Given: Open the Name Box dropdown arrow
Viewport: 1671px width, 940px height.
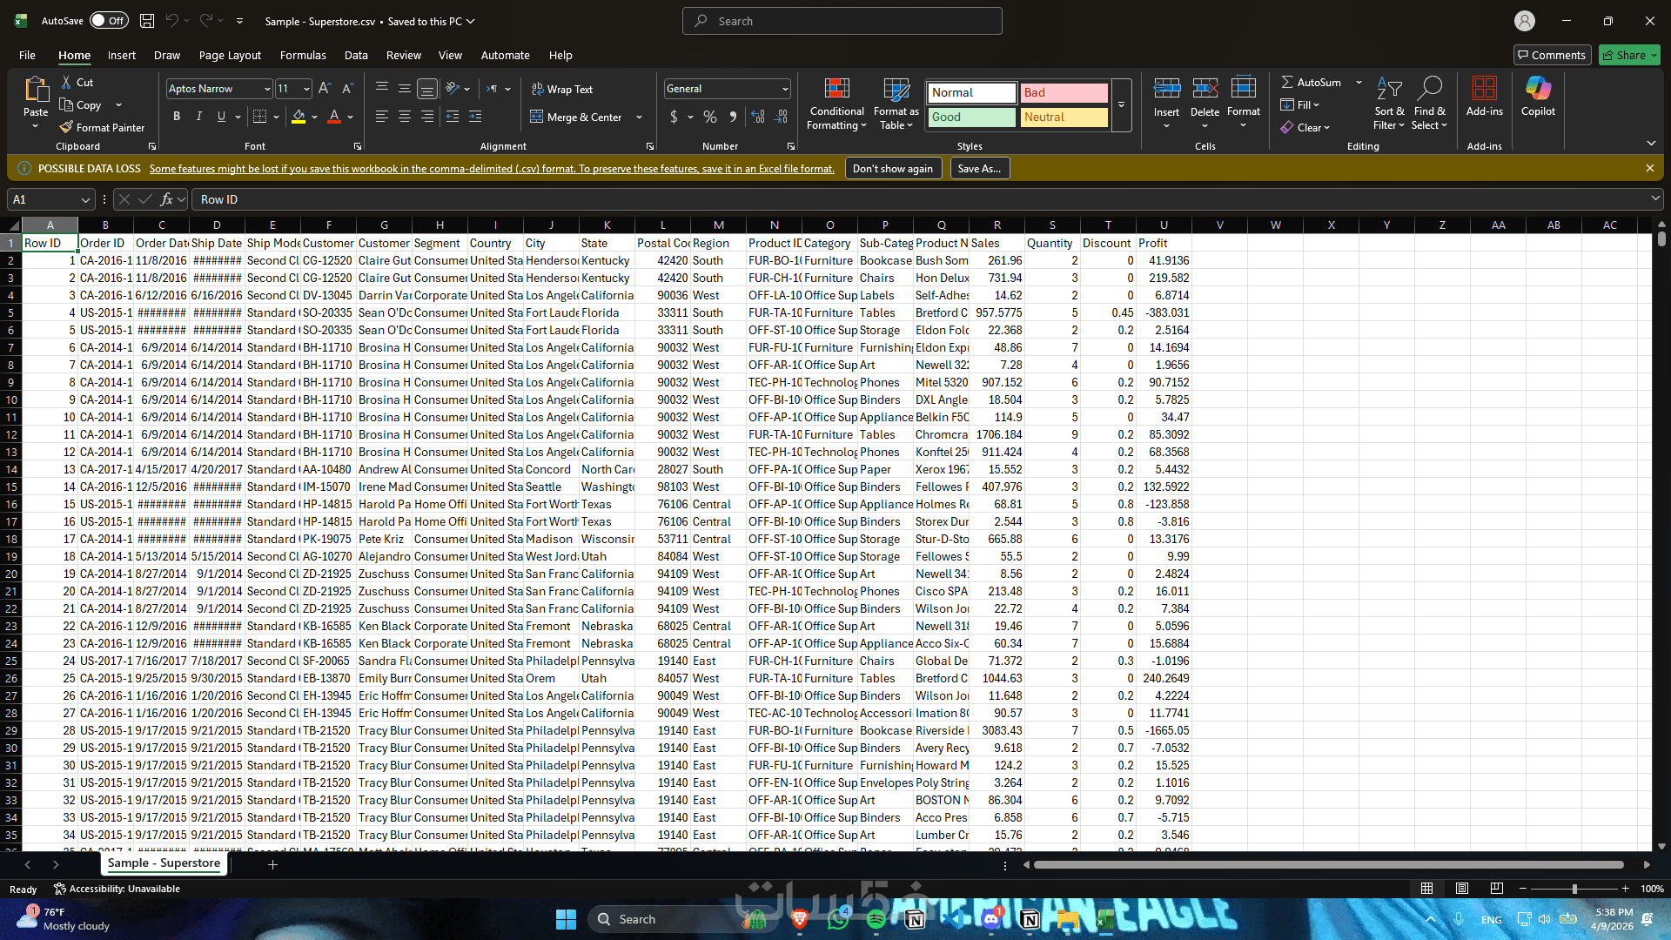Looking at the screenshot, I should [85, 200].
